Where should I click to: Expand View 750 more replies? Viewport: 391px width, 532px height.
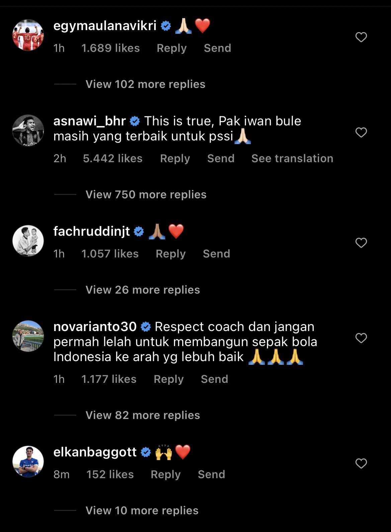click(x=146, y=195)
